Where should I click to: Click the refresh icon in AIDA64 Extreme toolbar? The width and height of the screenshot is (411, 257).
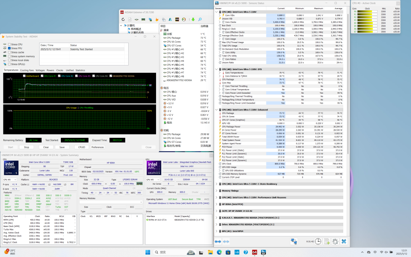click(123, 19)
